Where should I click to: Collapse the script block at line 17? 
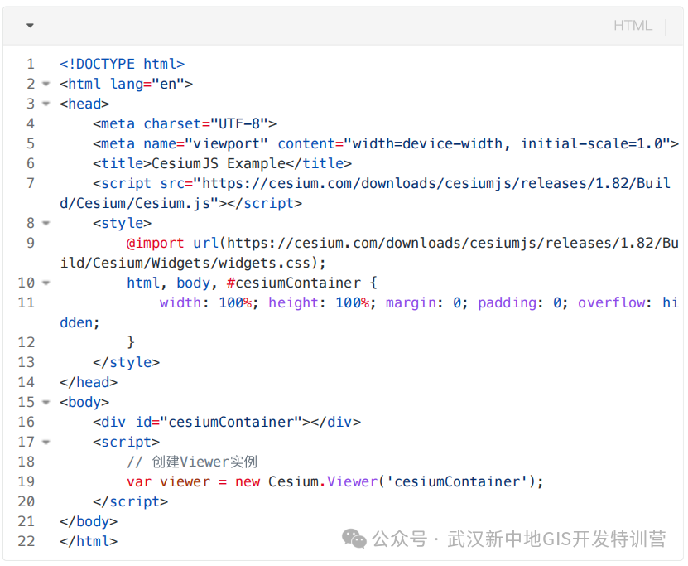(x=46, y=442)
